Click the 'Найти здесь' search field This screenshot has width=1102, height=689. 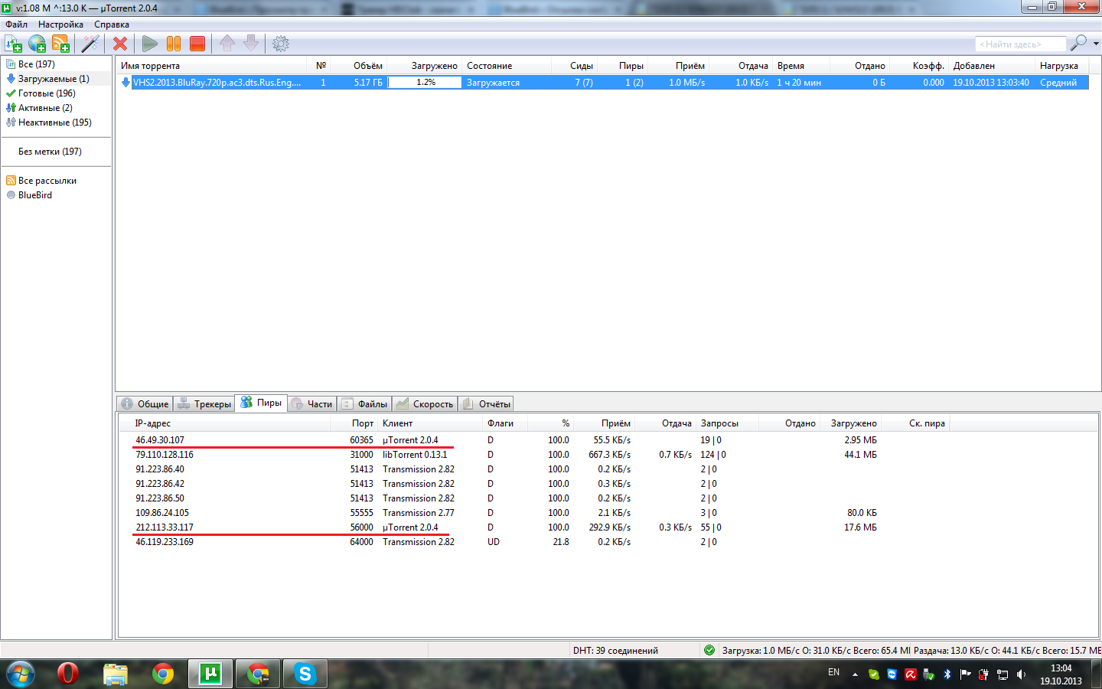(x=1020, y=44)
